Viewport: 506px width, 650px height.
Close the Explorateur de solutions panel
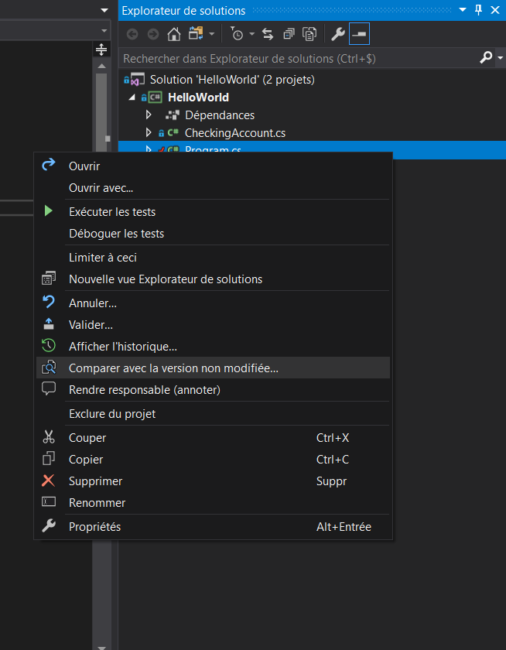(x=495, y=10)
